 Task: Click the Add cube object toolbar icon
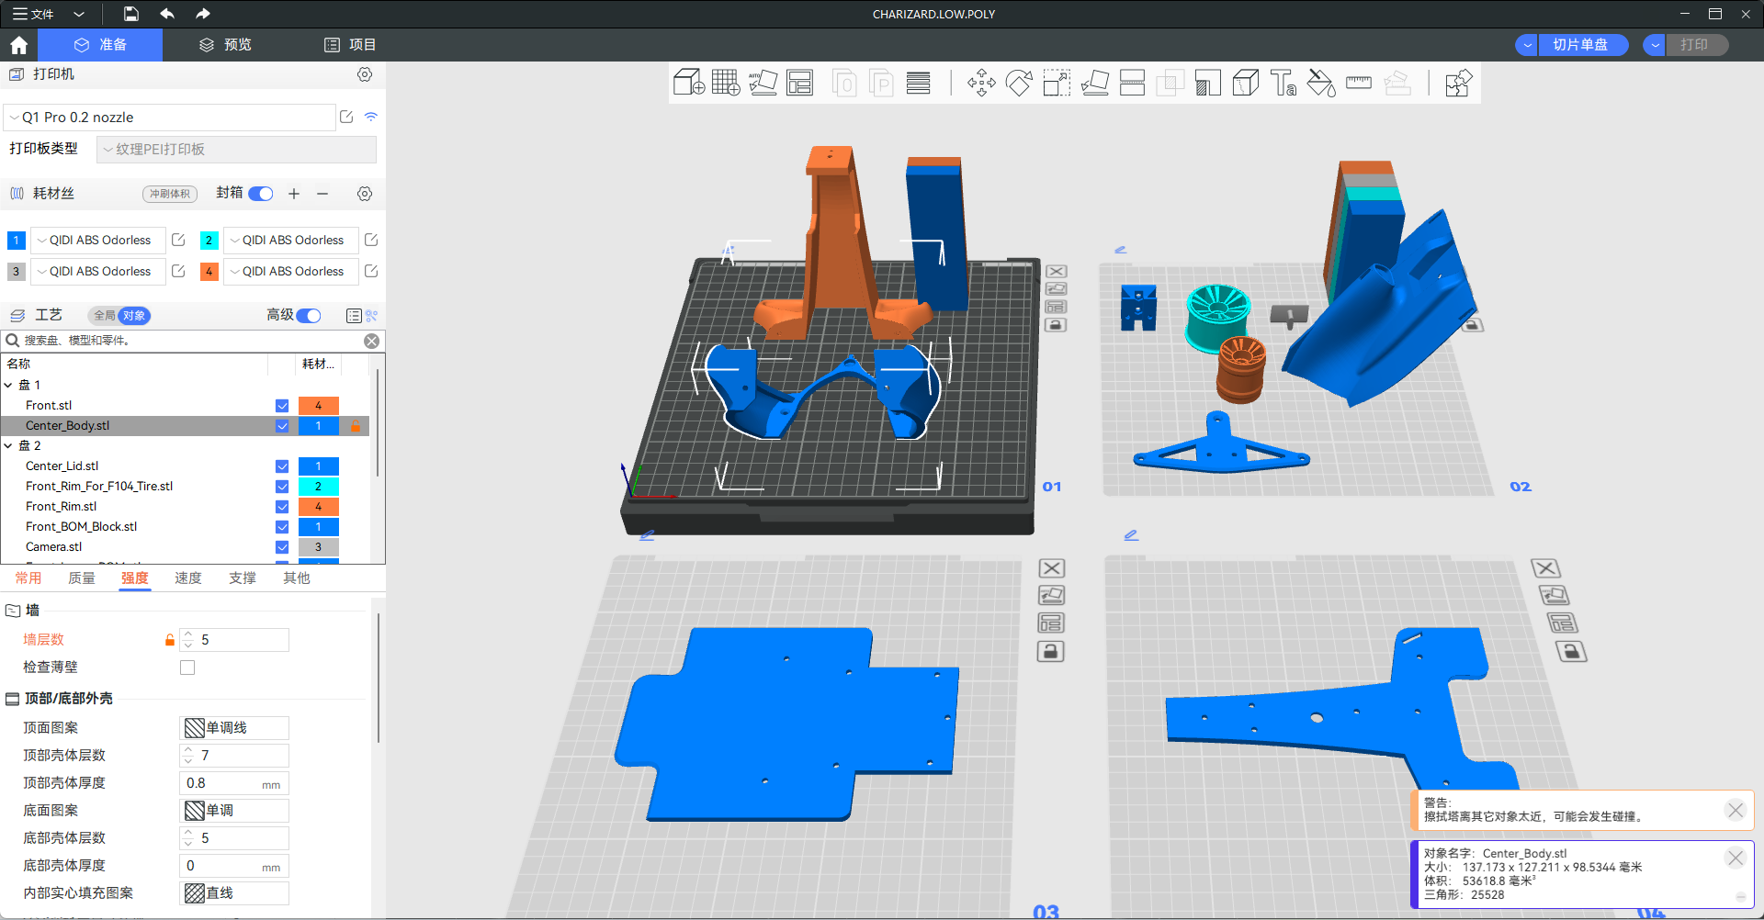tap(688, 83)
